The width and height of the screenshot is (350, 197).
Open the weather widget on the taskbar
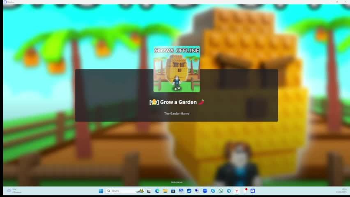(14, 191)
